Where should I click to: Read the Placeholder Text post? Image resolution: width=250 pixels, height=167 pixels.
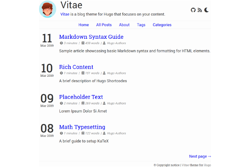coord(81,97)
